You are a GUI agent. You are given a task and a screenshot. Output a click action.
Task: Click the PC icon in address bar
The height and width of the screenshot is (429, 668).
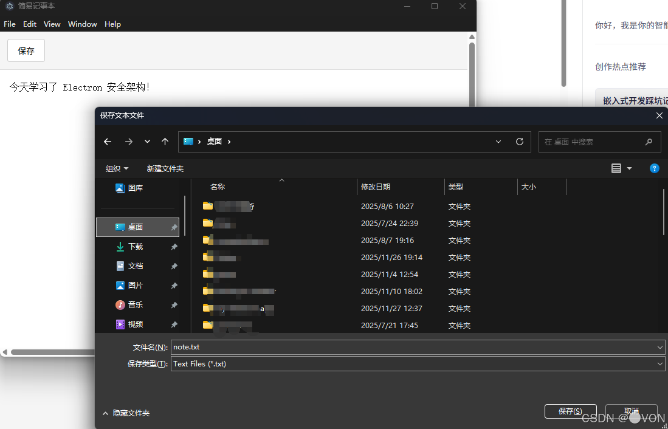188,142
